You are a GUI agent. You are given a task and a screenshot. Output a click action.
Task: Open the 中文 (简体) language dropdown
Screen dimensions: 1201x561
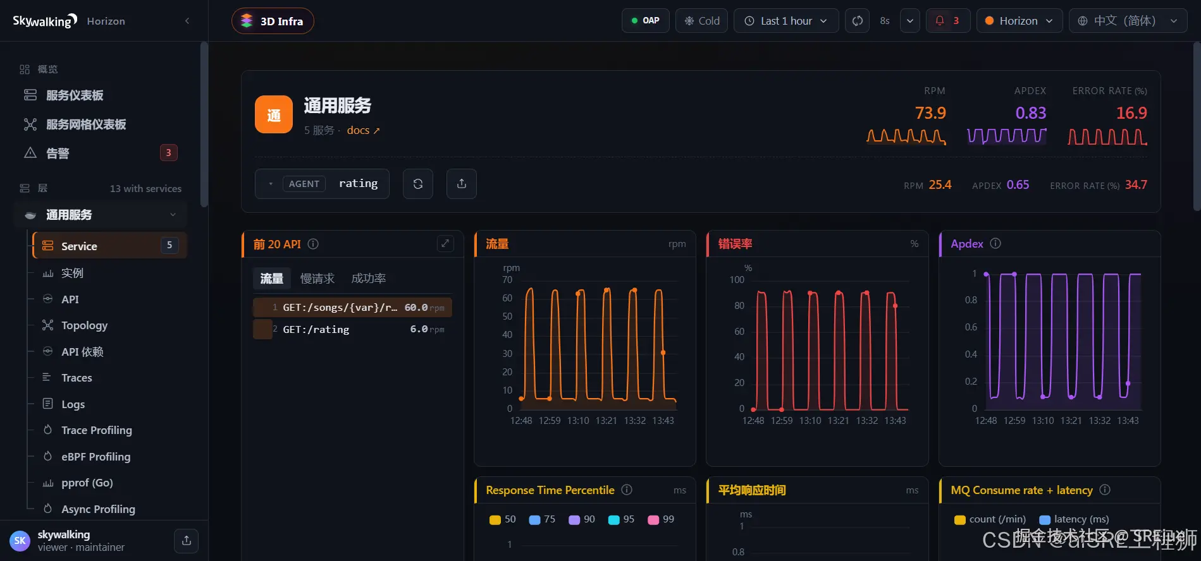coord(1128,21)
